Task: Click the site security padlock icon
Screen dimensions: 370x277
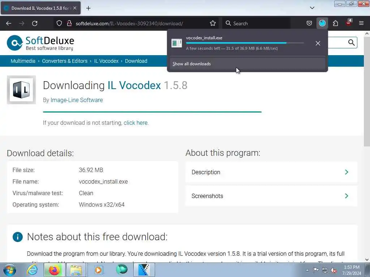Action: pyautogui.click(x=69, y=23)
